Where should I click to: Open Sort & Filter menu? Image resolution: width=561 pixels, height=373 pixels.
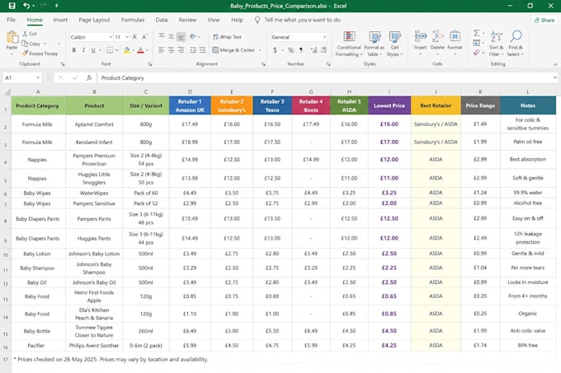[497, 44]
